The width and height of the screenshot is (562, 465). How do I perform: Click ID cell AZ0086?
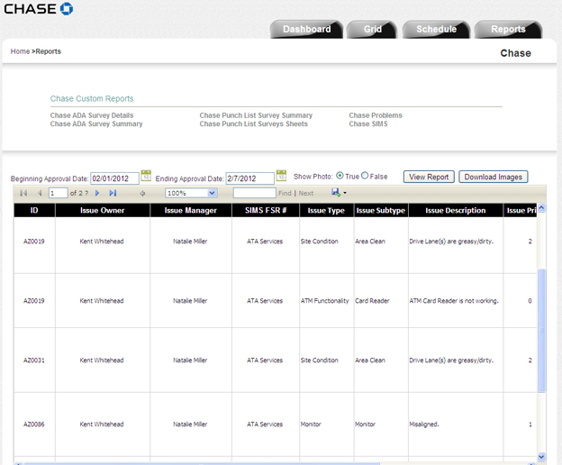pos(34,424)
